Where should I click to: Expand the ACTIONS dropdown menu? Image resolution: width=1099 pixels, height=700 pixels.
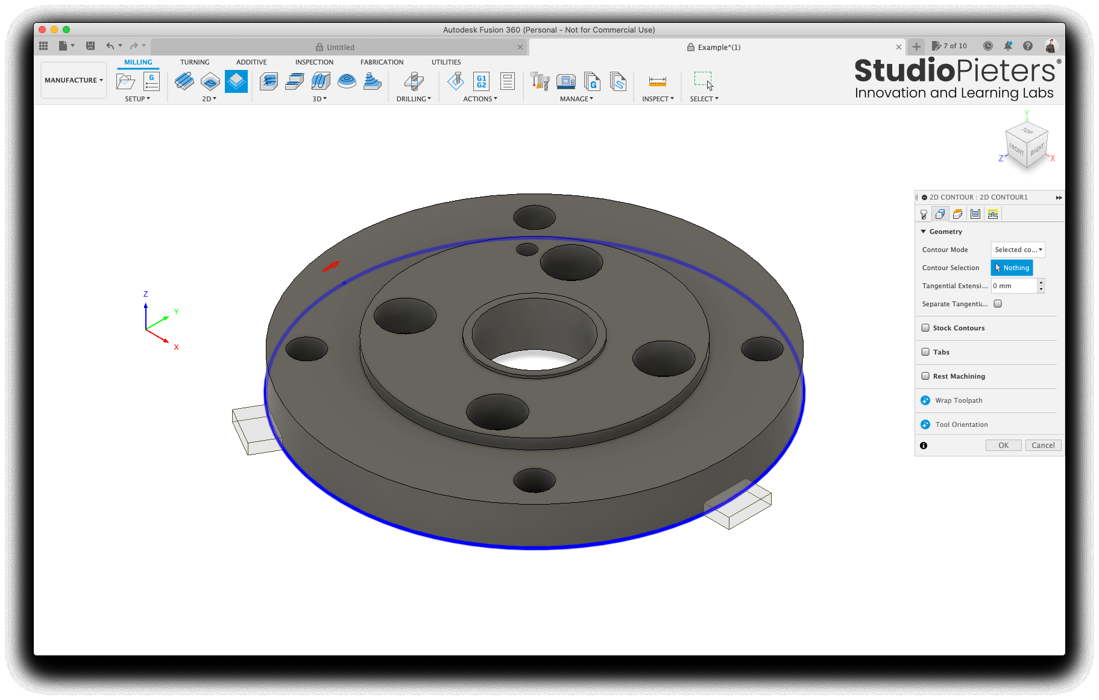pos(480,99)
